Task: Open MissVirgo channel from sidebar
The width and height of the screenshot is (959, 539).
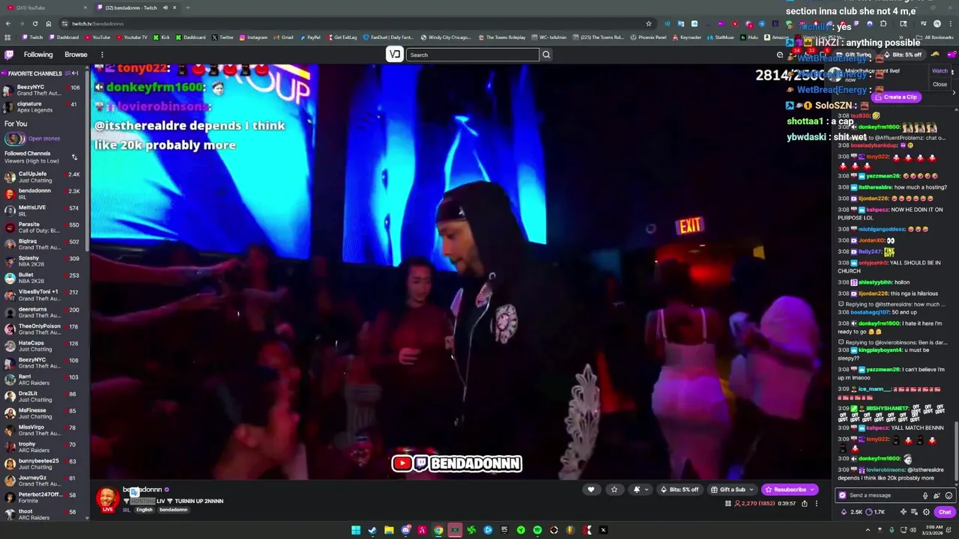Action: [x=43, y=430]
